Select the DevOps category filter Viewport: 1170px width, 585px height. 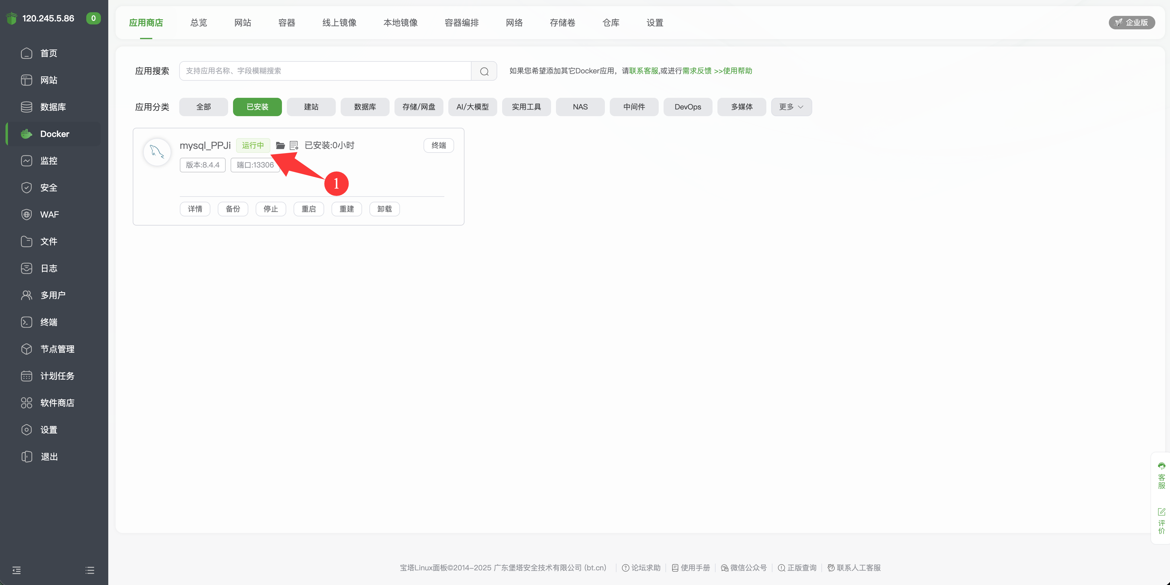[687, 107]
